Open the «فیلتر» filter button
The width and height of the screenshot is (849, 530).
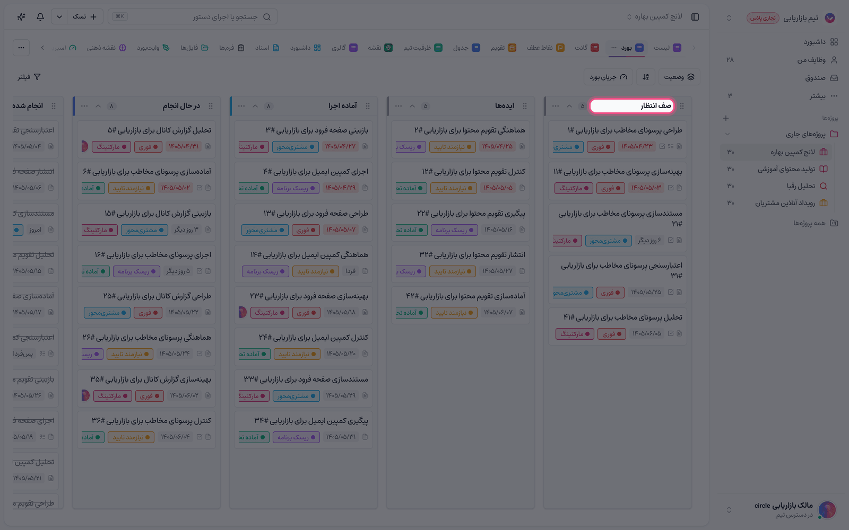tap(29, 77)
